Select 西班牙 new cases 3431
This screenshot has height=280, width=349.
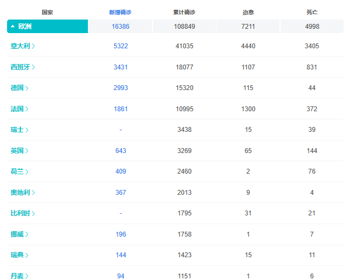(120, 67)
